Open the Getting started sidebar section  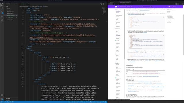[119, 10]
